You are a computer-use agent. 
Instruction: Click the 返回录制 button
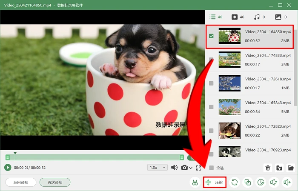(21, 182)
